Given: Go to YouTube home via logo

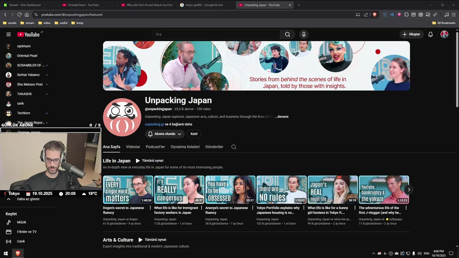Looking at the screenshot, I should click(x=28, y=34).
